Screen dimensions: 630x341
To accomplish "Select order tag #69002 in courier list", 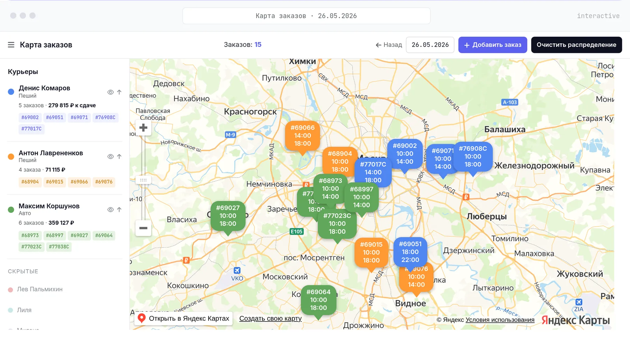I will (30, 118).
